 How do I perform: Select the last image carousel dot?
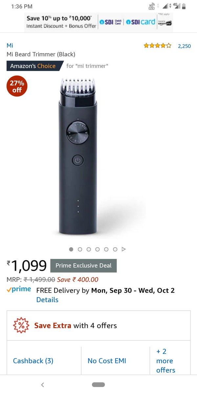click(x=115, y=250)
